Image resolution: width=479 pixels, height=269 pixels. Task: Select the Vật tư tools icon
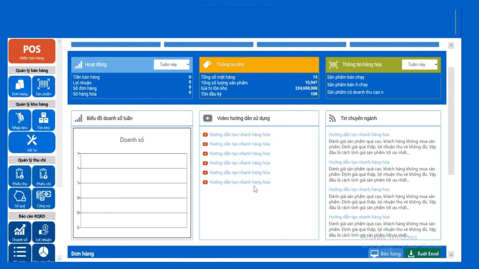[x=32, y=142]
